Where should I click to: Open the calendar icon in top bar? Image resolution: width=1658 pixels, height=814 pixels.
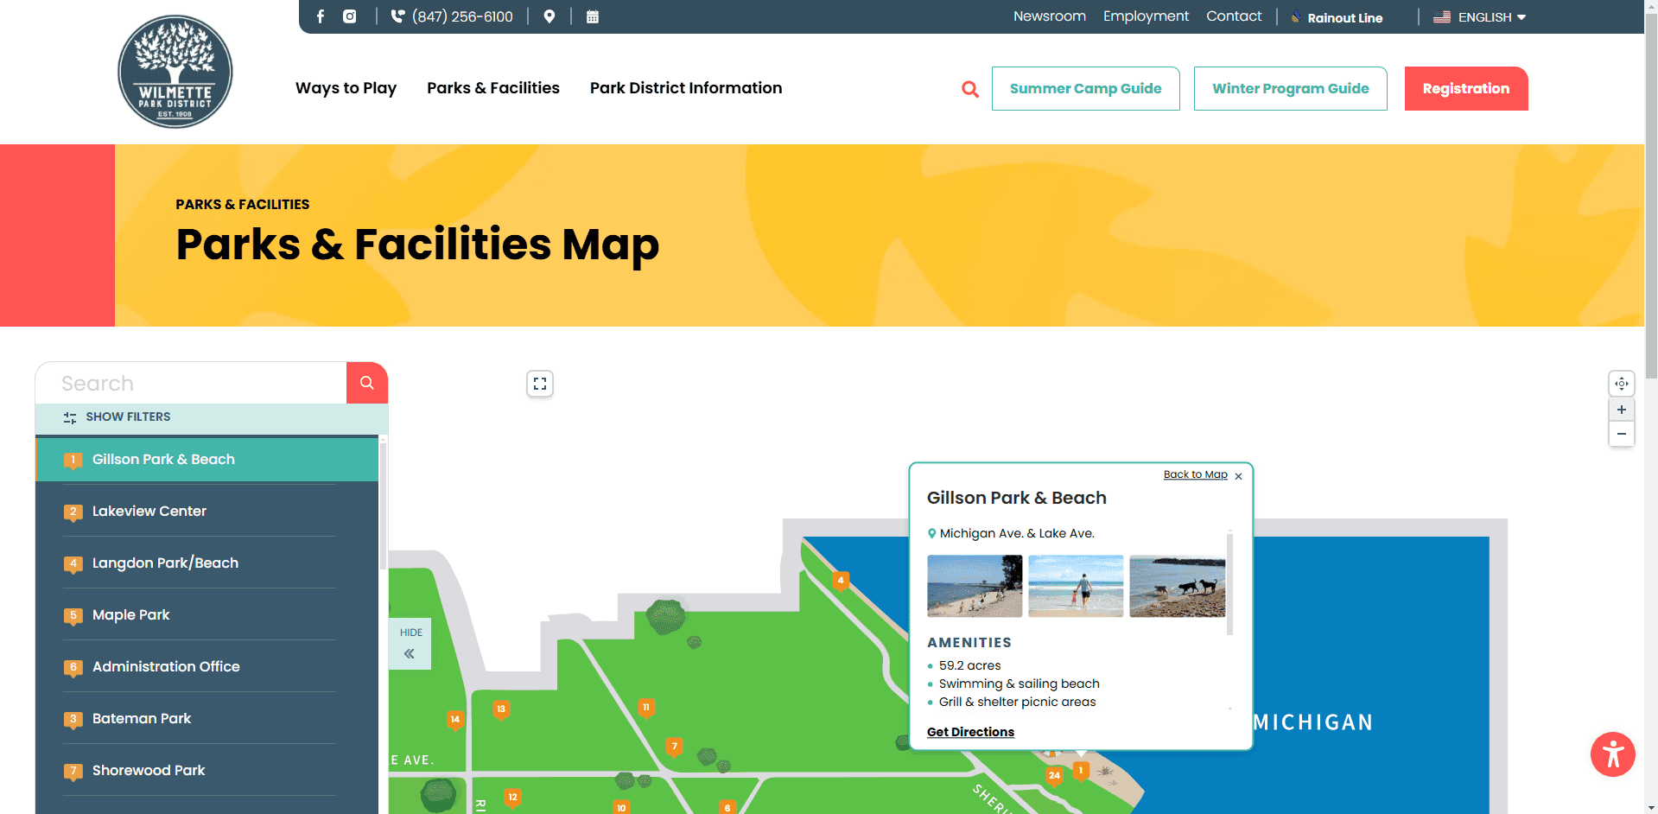point(593,16)
